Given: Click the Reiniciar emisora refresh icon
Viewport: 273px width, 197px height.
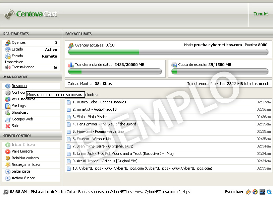Looking at the screenshot, I should (x=8, y=158).
